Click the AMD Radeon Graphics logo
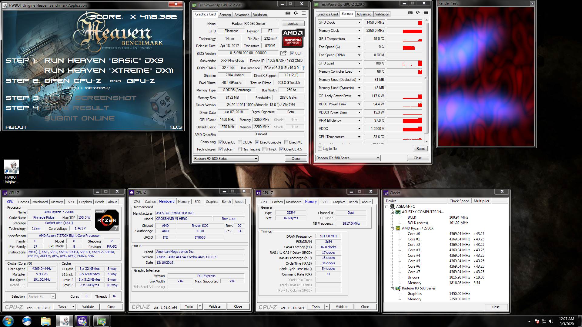The height and width of the screenshot is (327, 582). pos(293,38)
